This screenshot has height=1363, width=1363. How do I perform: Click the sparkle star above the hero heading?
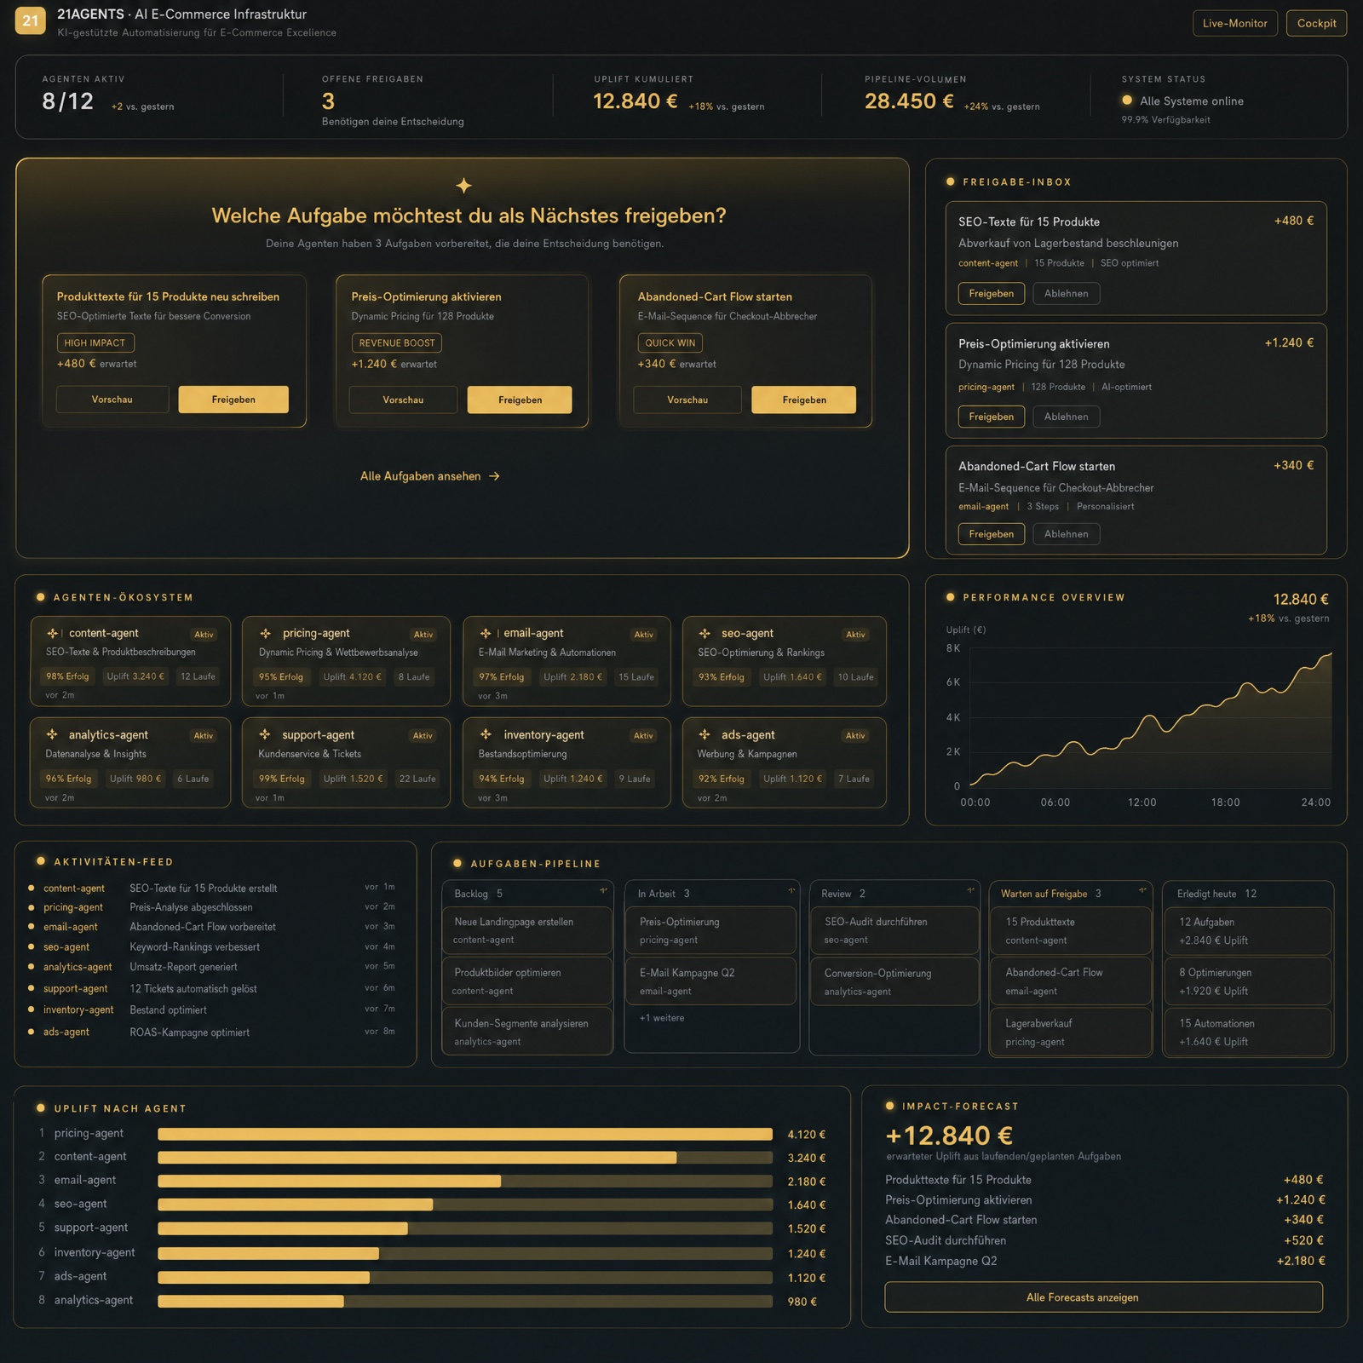click(463, 185)
